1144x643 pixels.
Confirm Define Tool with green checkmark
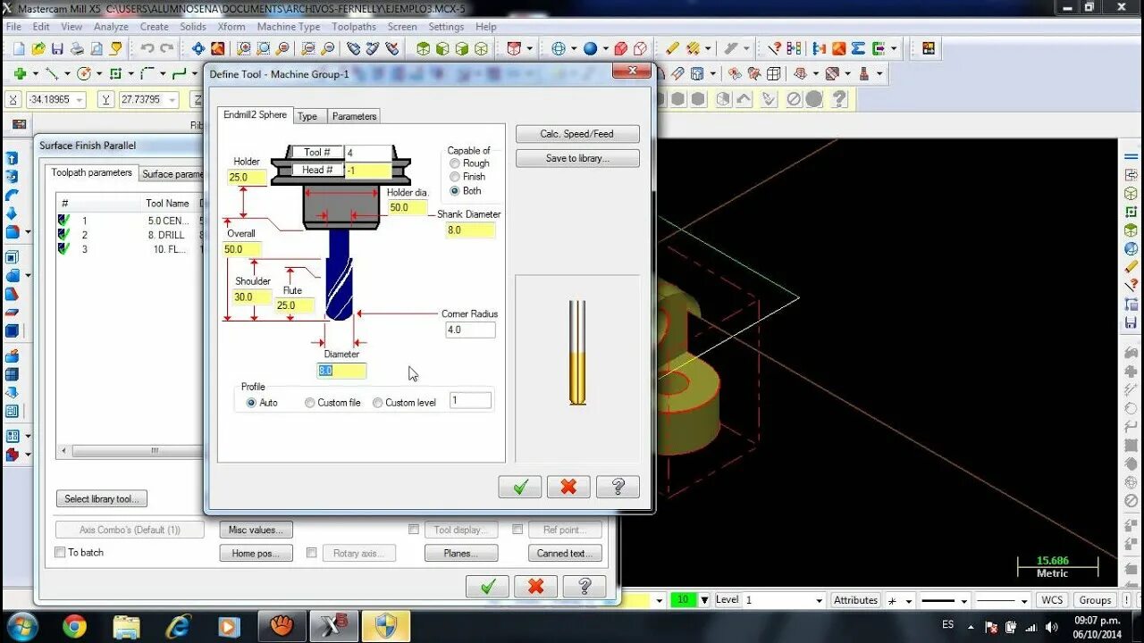pyautogui.click(x=520, y=487)
